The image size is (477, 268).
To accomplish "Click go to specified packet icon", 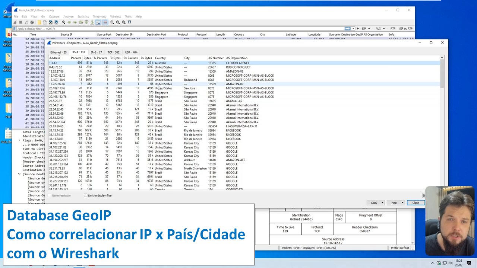I will point(81,22).
